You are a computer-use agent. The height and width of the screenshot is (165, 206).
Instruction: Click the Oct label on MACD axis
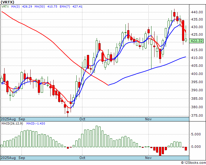[x=82, y=158]
